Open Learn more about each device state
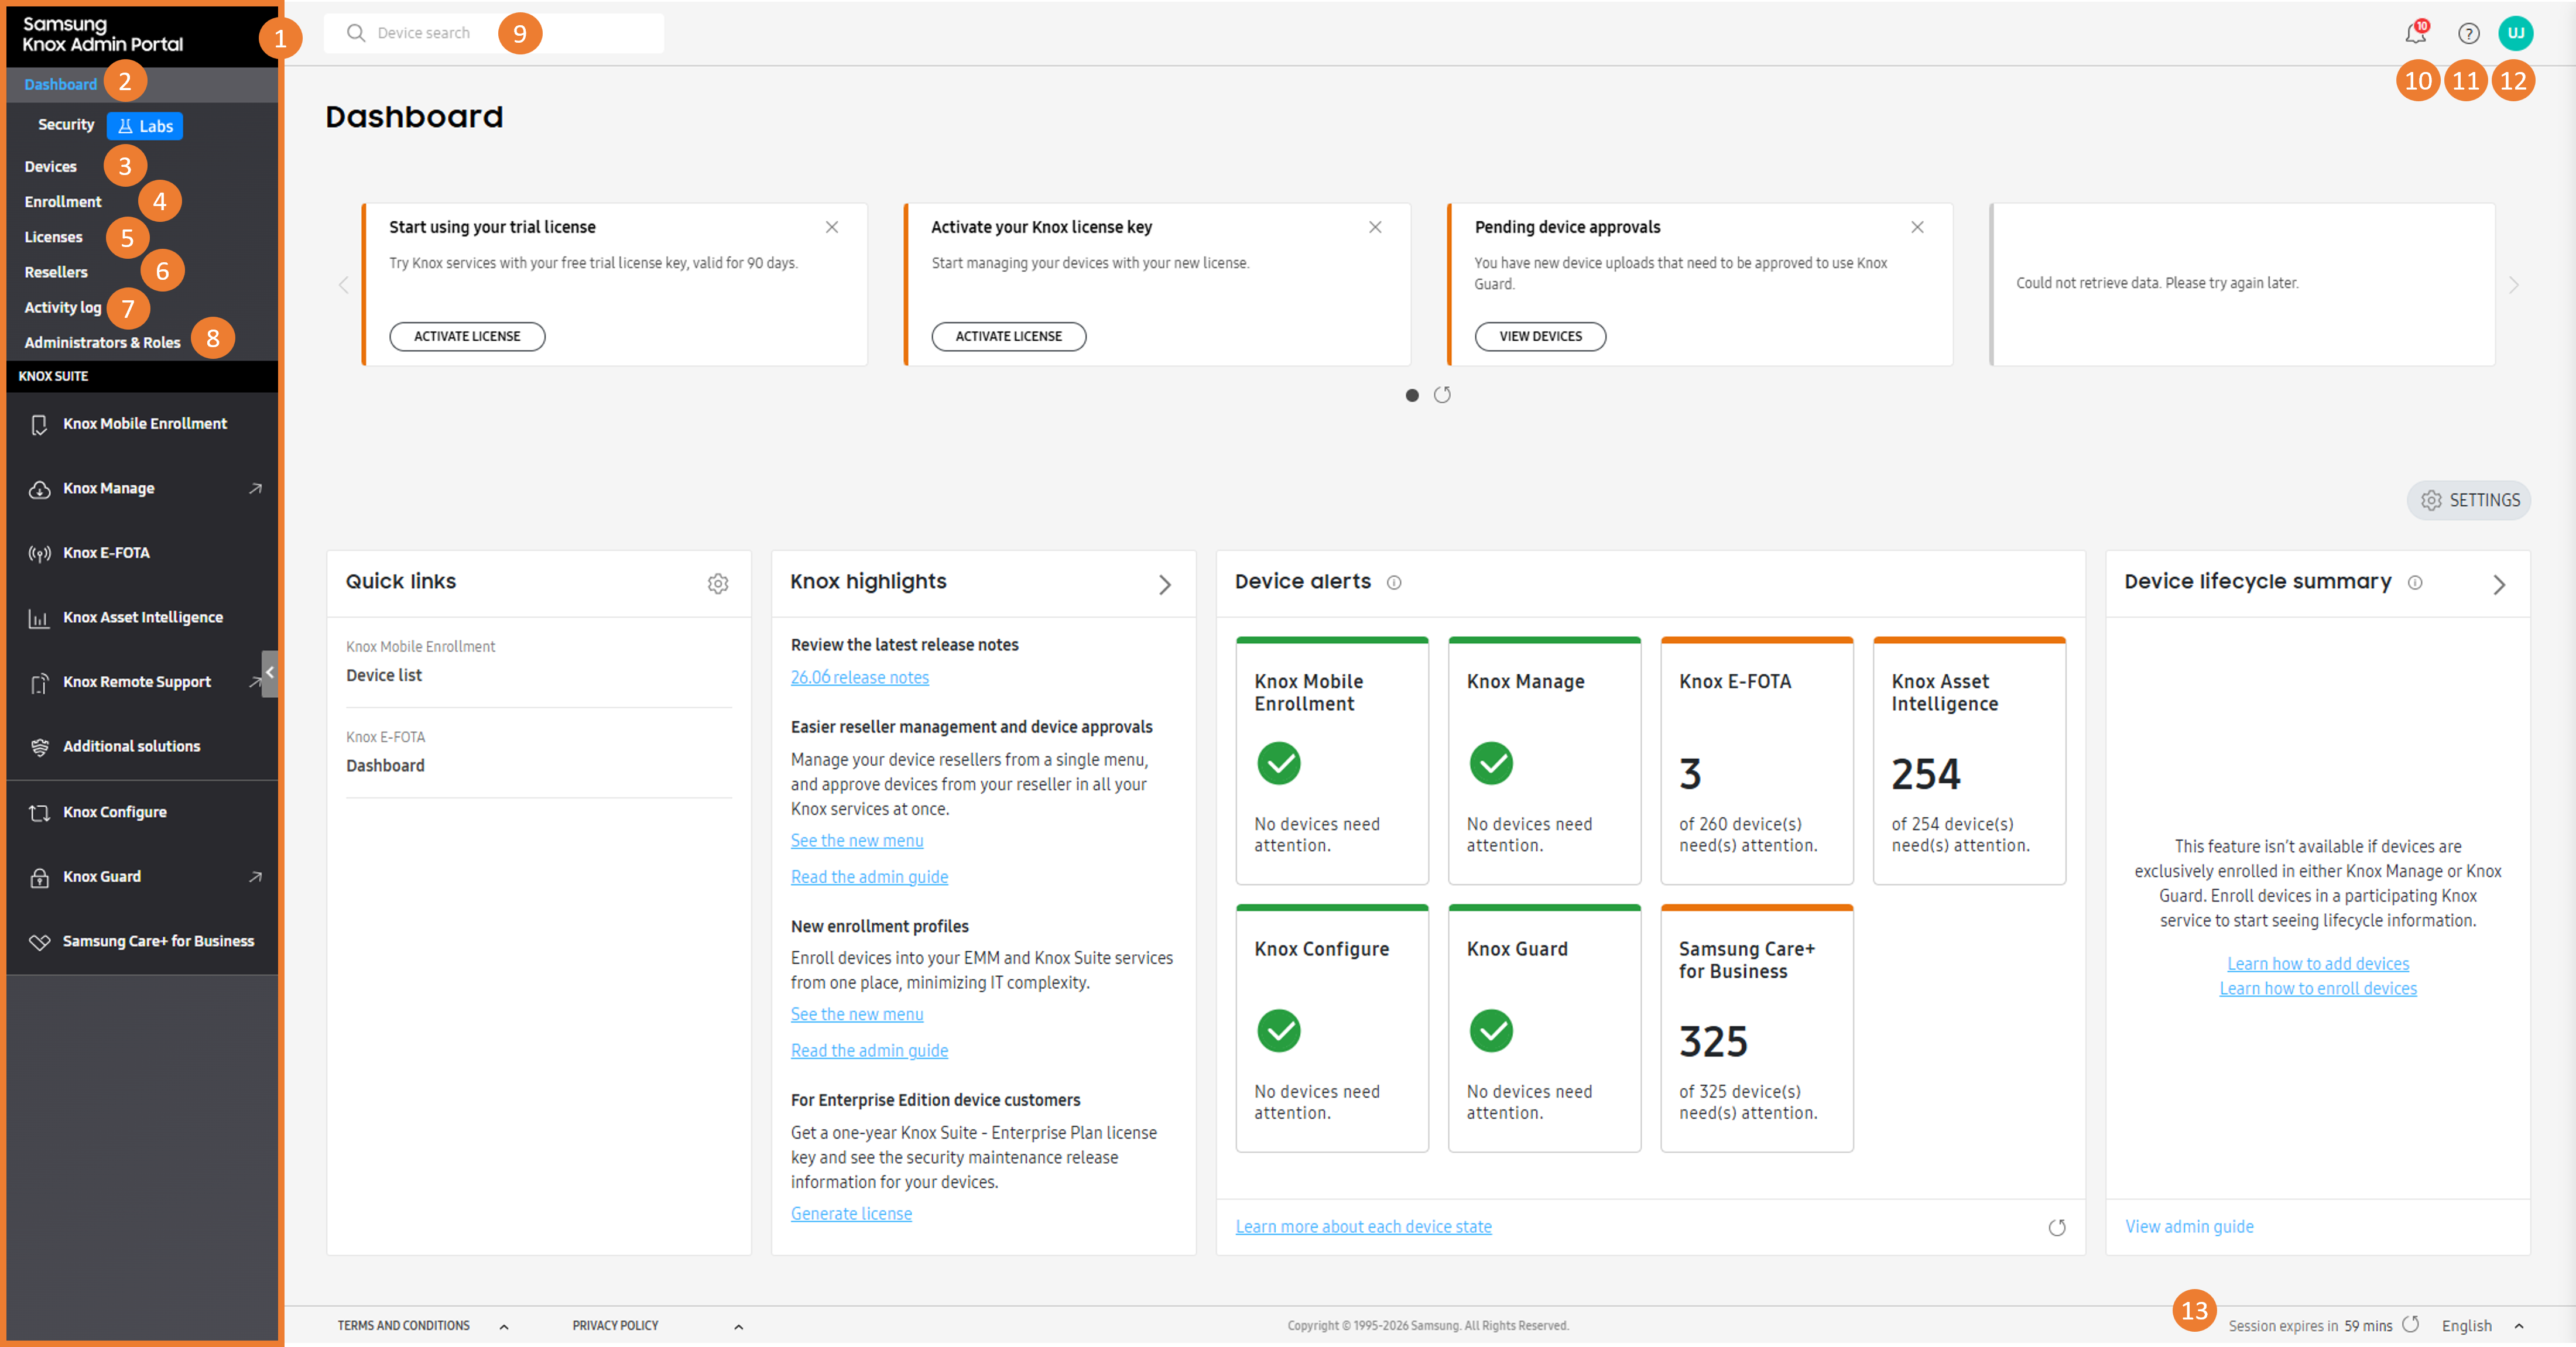The height and width of the screenshot is (1347, 2576). [1363, 1226]
